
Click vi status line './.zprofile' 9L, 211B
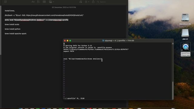(x=74, y=98)
